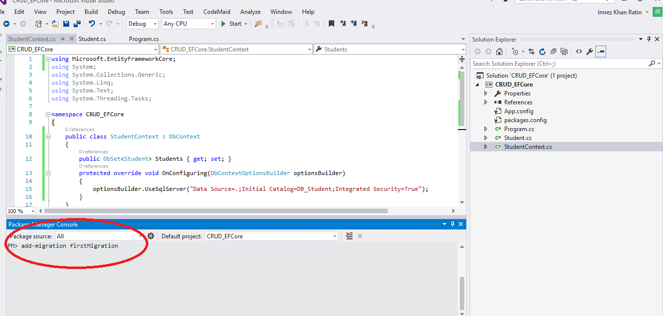Open the Any CPU platform dropdown
This screenshot has height=316, width=663.
(x=189, y=24)
